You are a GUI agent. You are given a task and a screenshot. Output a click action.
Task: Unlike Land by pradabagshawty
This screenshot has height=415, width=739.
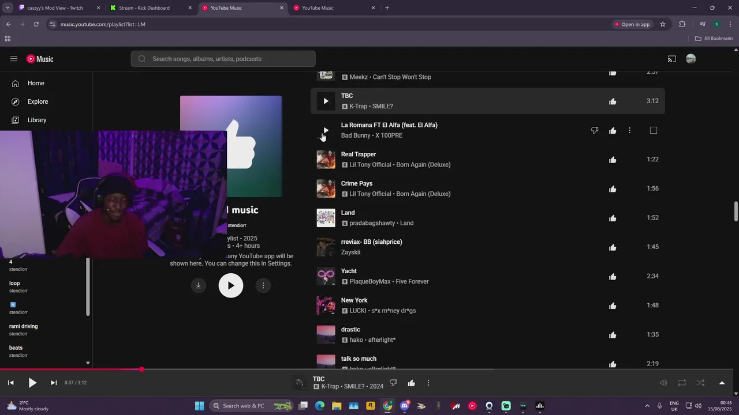click(613, 218)
